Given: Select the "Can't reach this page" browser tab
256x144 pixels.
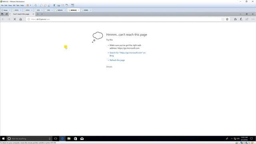Looking at the screenshot, I should click(x=21, y=14).
